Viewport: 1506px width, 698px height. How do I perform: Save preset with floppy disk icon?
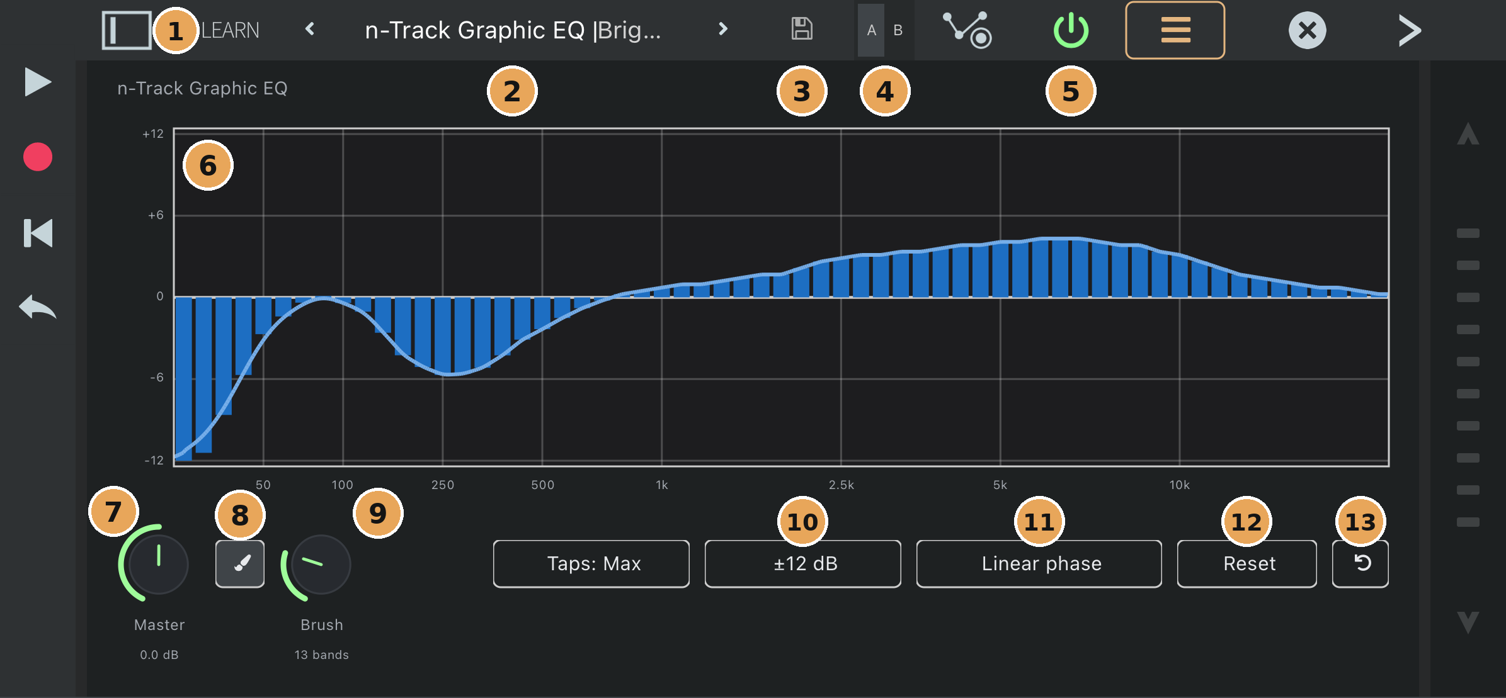802,29
